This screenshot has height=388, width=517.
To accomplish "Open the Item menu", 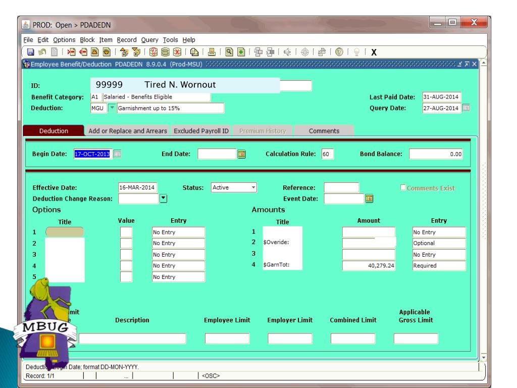I will pyautogui.click(x=106, y=40).
